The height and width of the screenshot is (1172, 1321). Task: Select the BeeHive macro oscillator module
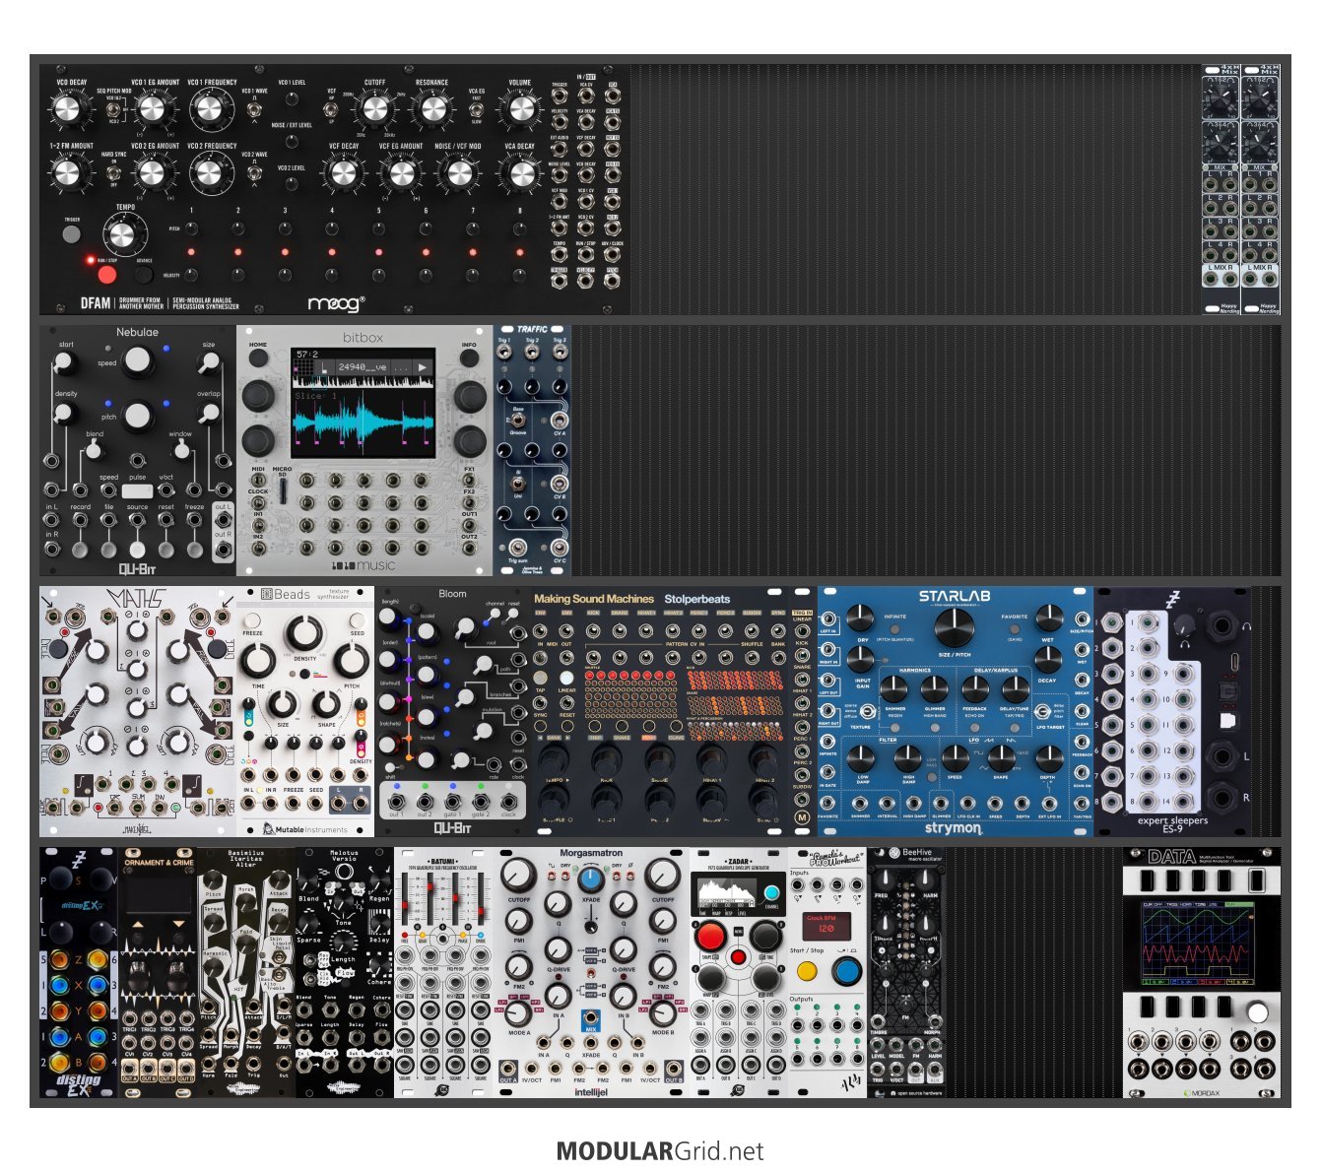(906, 973)
